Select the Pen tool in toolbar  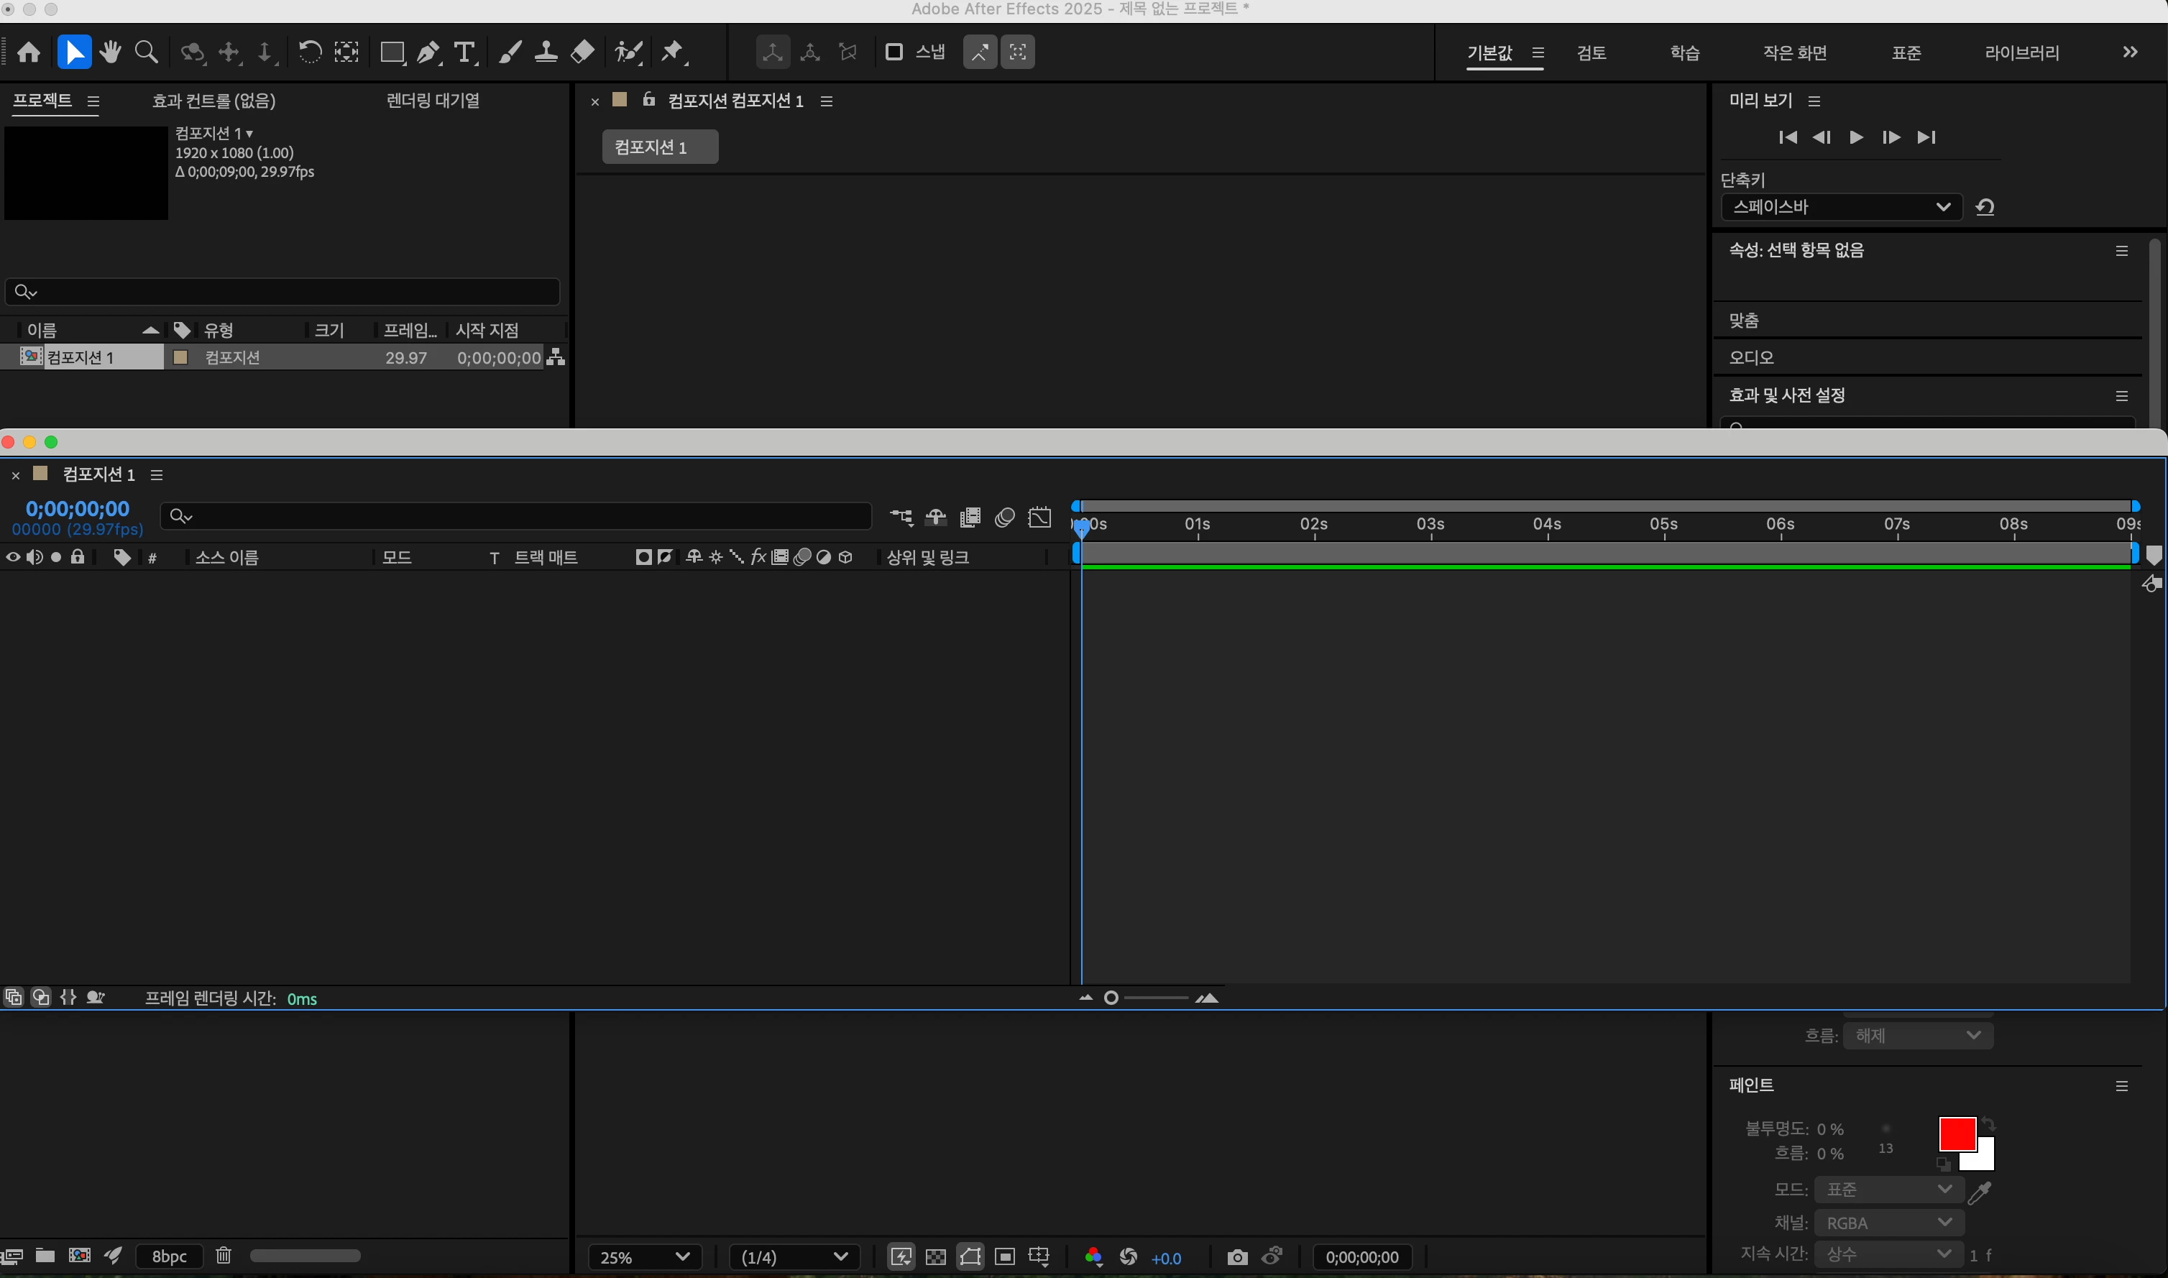point(428,52)
